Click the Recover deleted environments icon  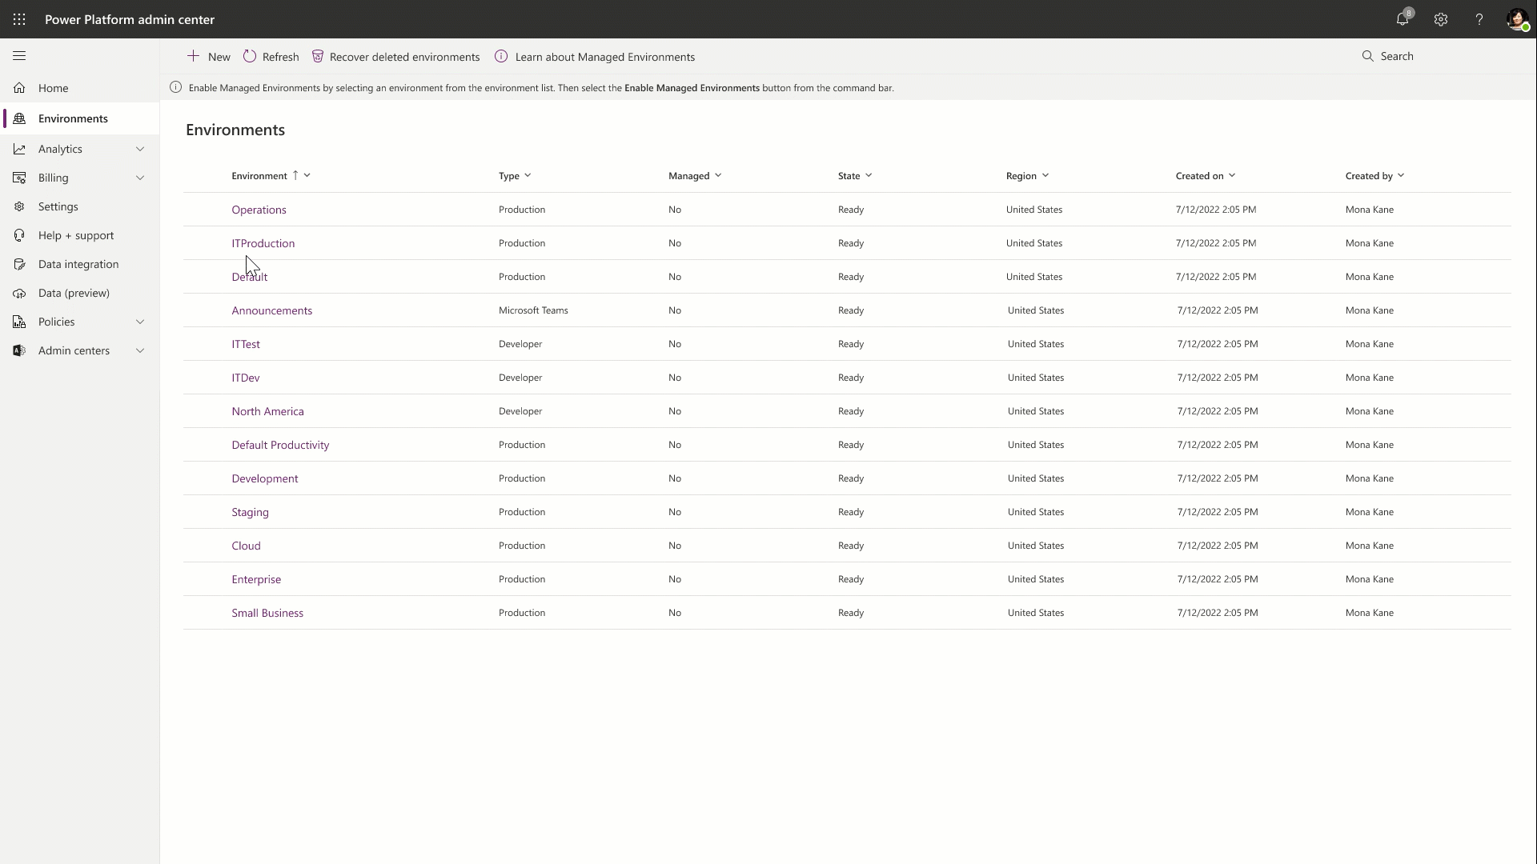(318, 57)
